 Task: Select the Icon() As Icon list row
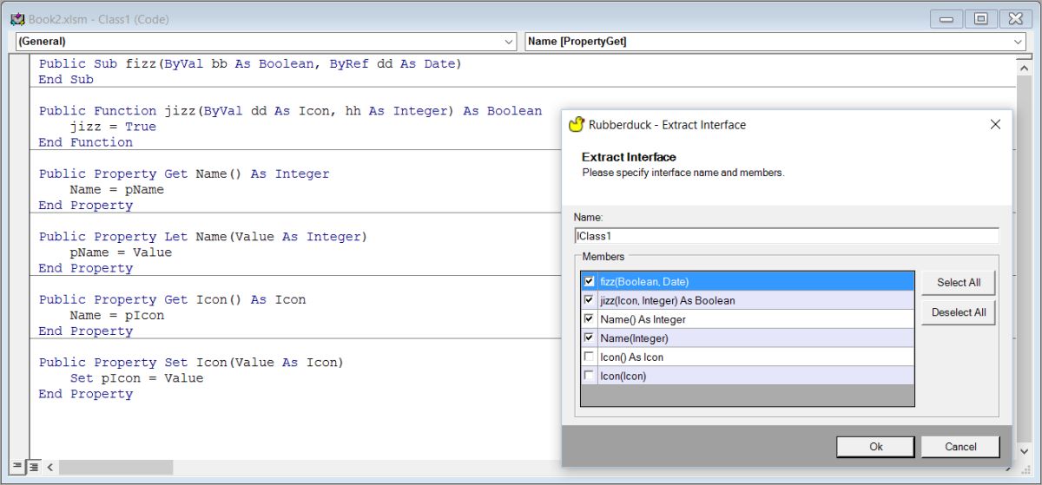pyautogui.click(x=748, y=357)
